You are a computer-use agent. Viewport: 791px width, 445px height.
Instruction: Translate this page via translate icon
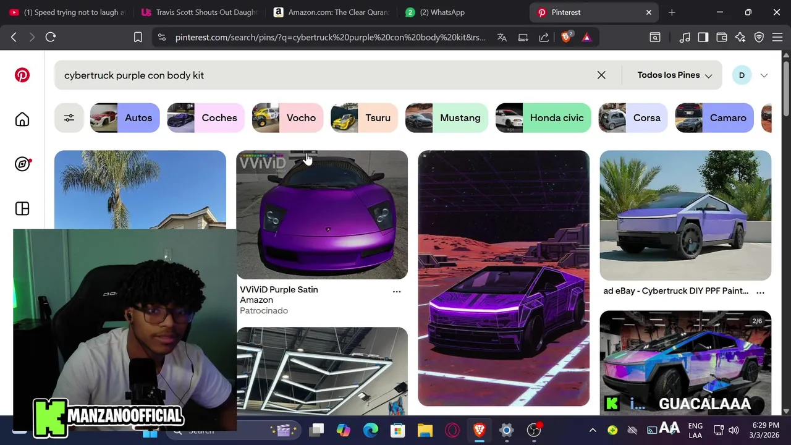[x=502, y=38]
